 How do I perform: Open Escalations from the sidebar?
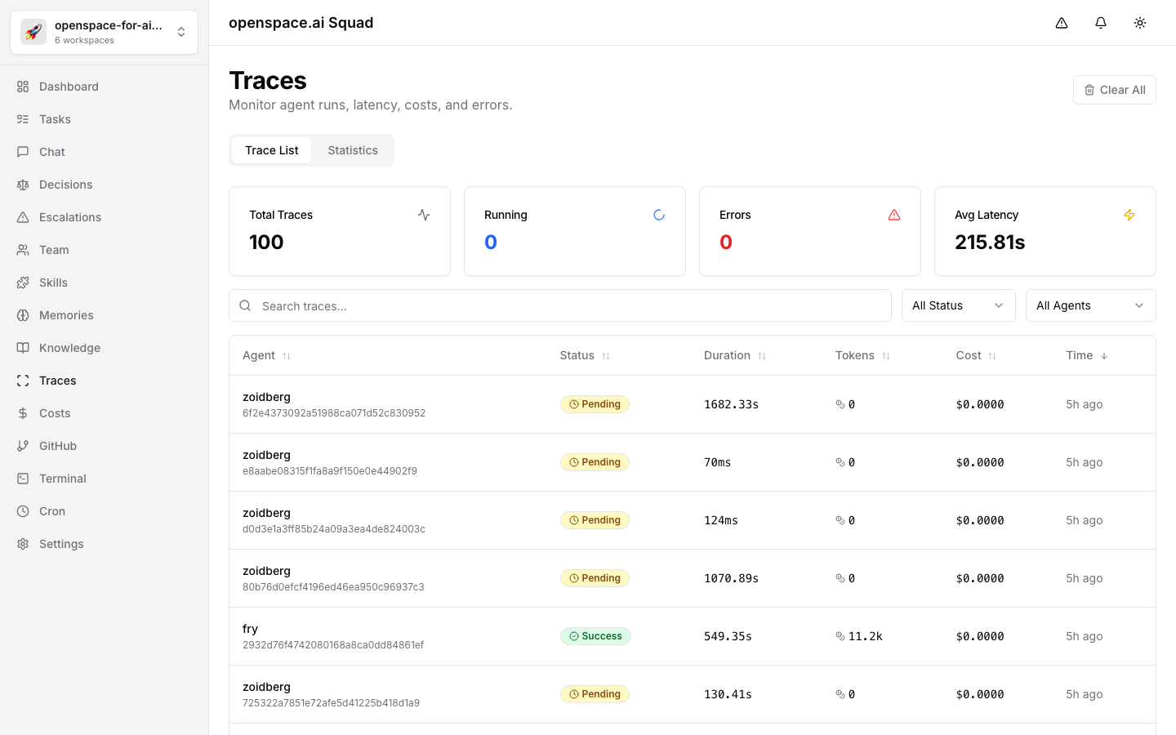70,217
